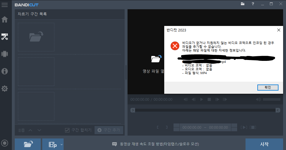The height and width of the screenshot is (150, 286).
Task: Open the Information icon in sidebar
Action: tap(5, 71)
